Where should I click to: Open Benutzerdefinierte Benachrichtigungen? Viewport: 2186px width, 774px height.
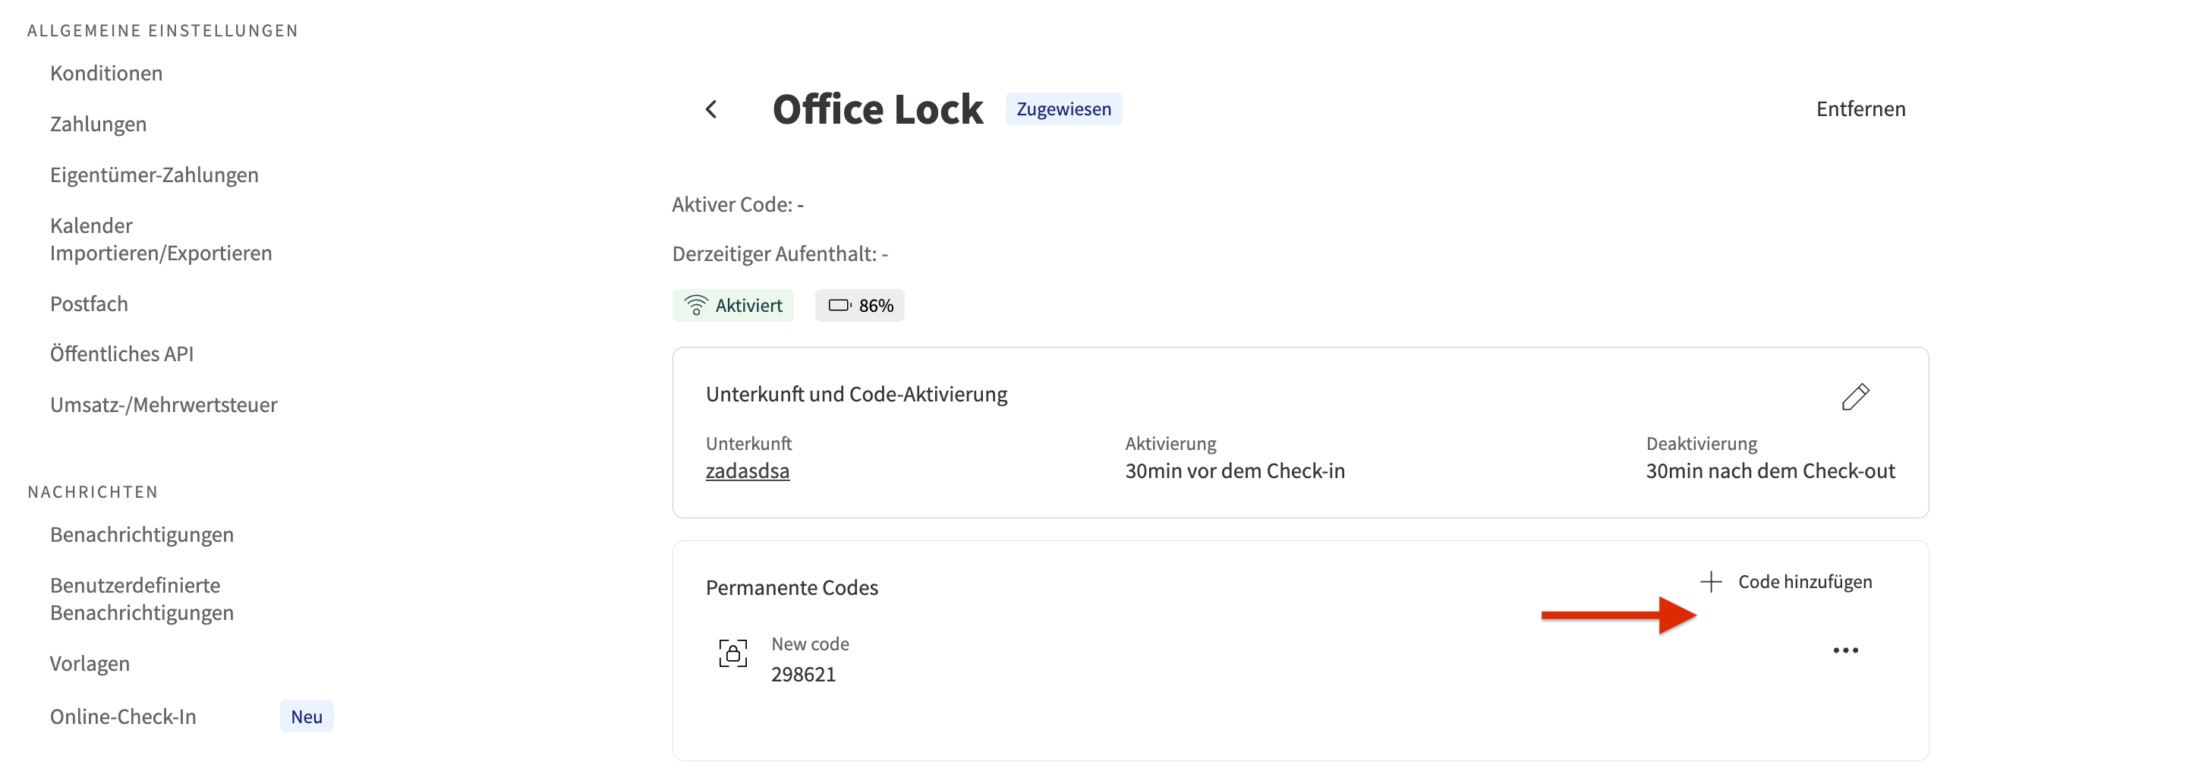point(142,598)
